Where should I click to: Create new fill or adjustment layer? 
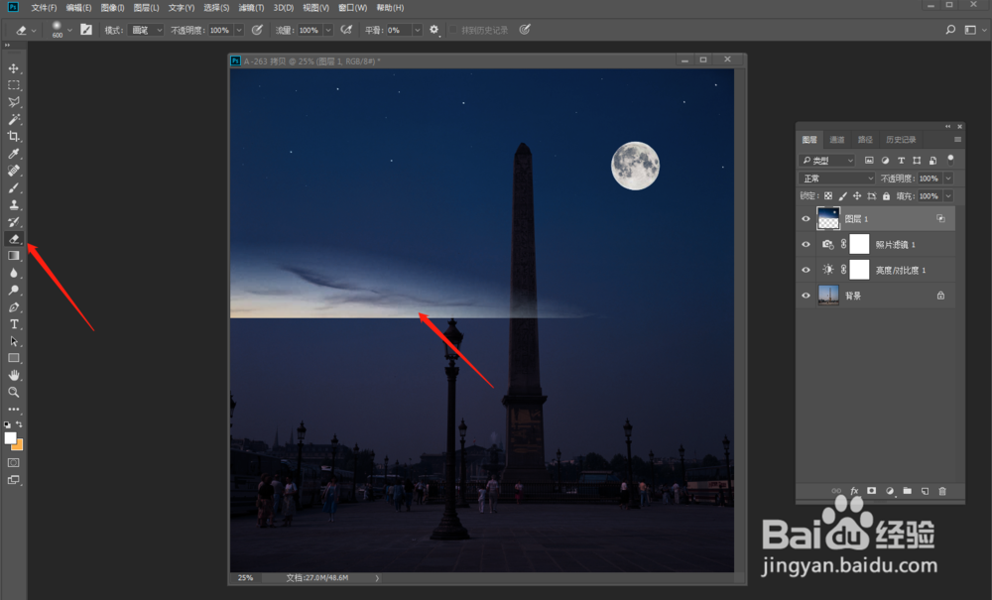tap(890, 491)
